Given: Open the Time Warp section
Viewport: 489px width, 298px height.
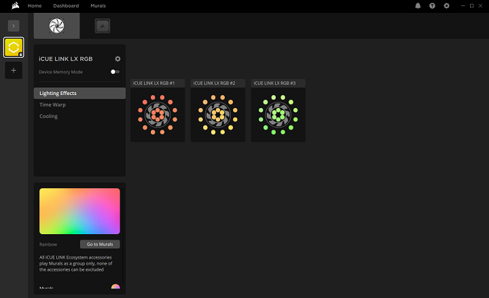Looking at the screenshot, I should click(53, 105).
